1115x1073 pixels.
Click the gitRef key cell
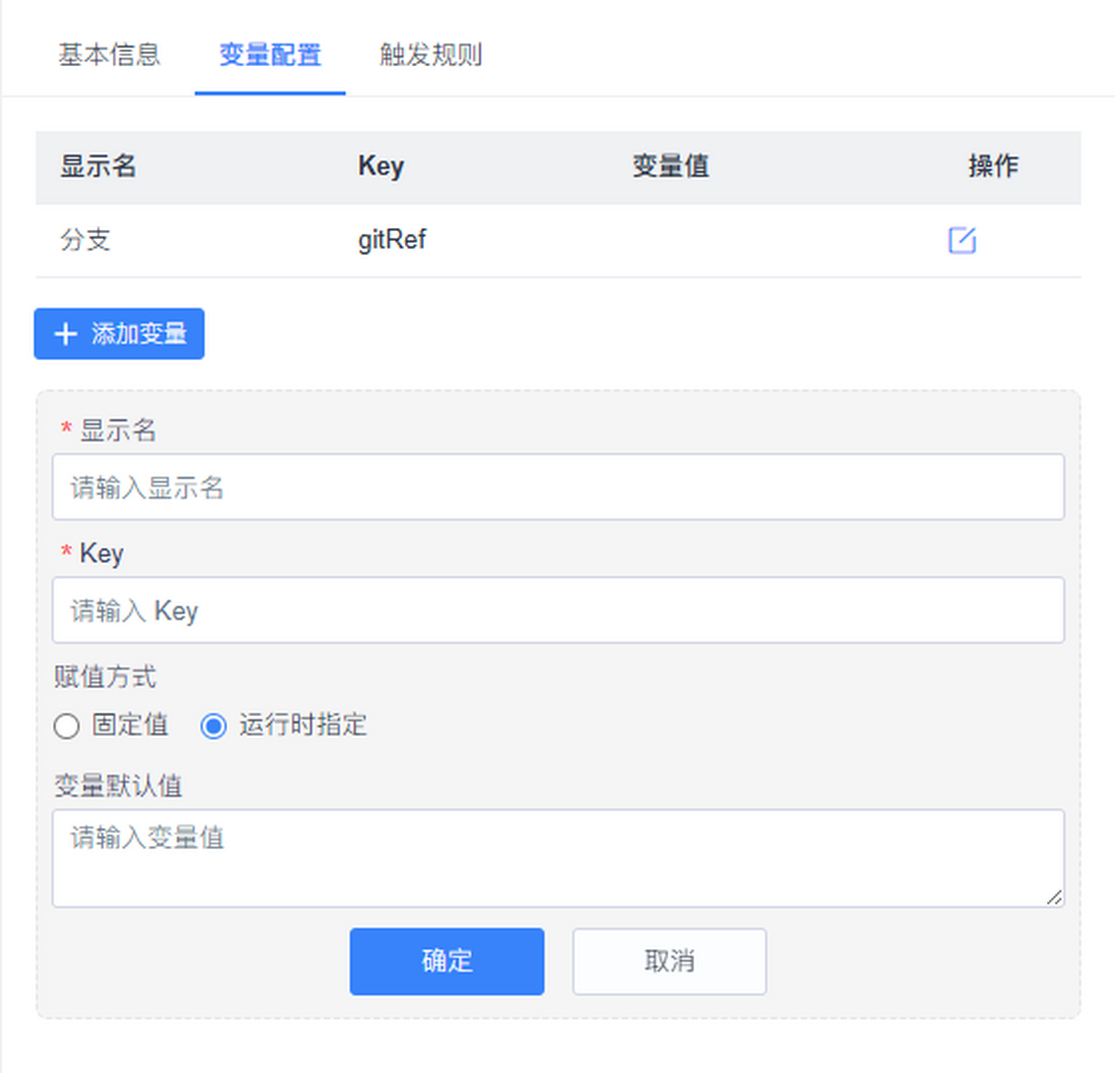(x=392, y=240)
